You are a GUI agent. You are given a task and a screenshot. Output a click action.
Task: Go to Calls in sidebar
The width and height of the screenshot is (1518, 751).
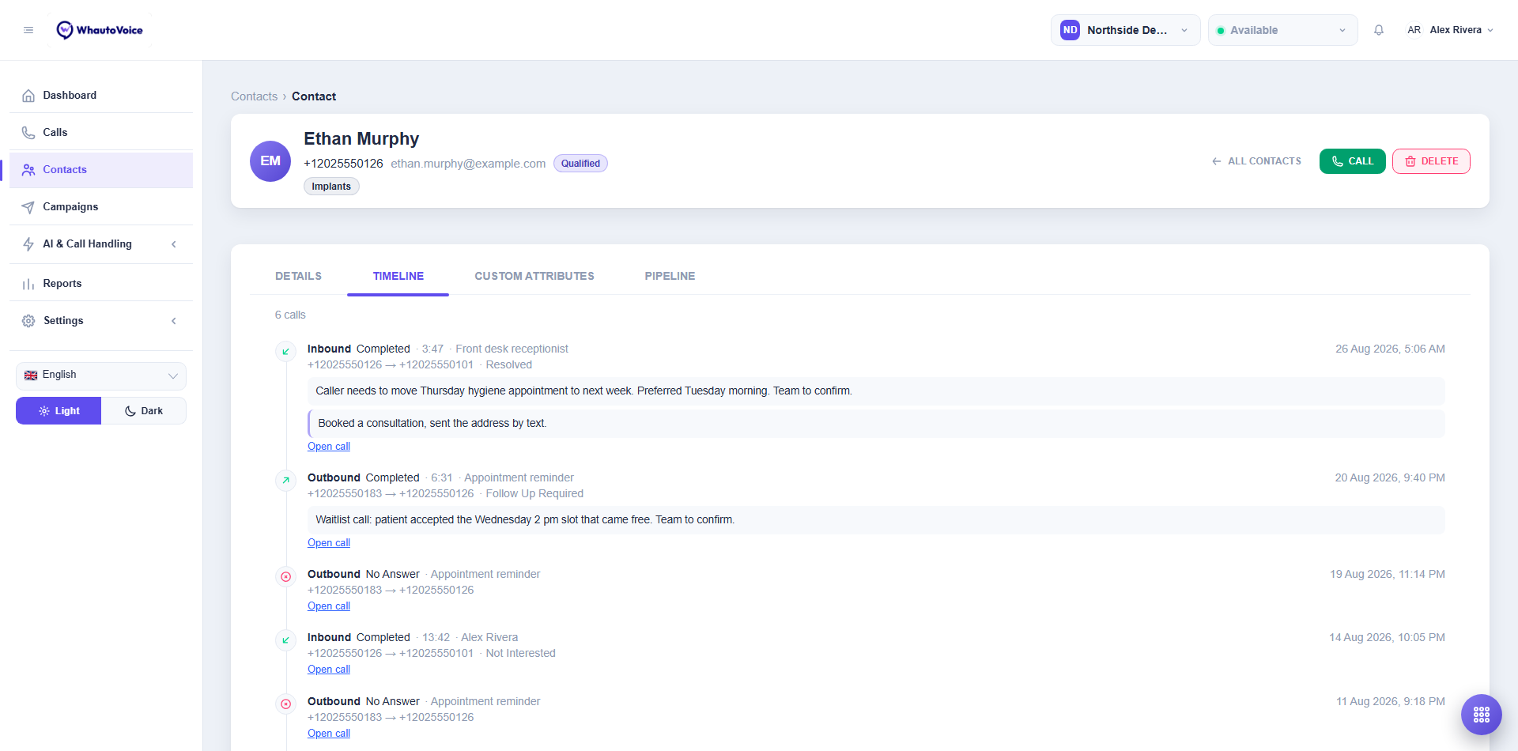tap(101, 132)
